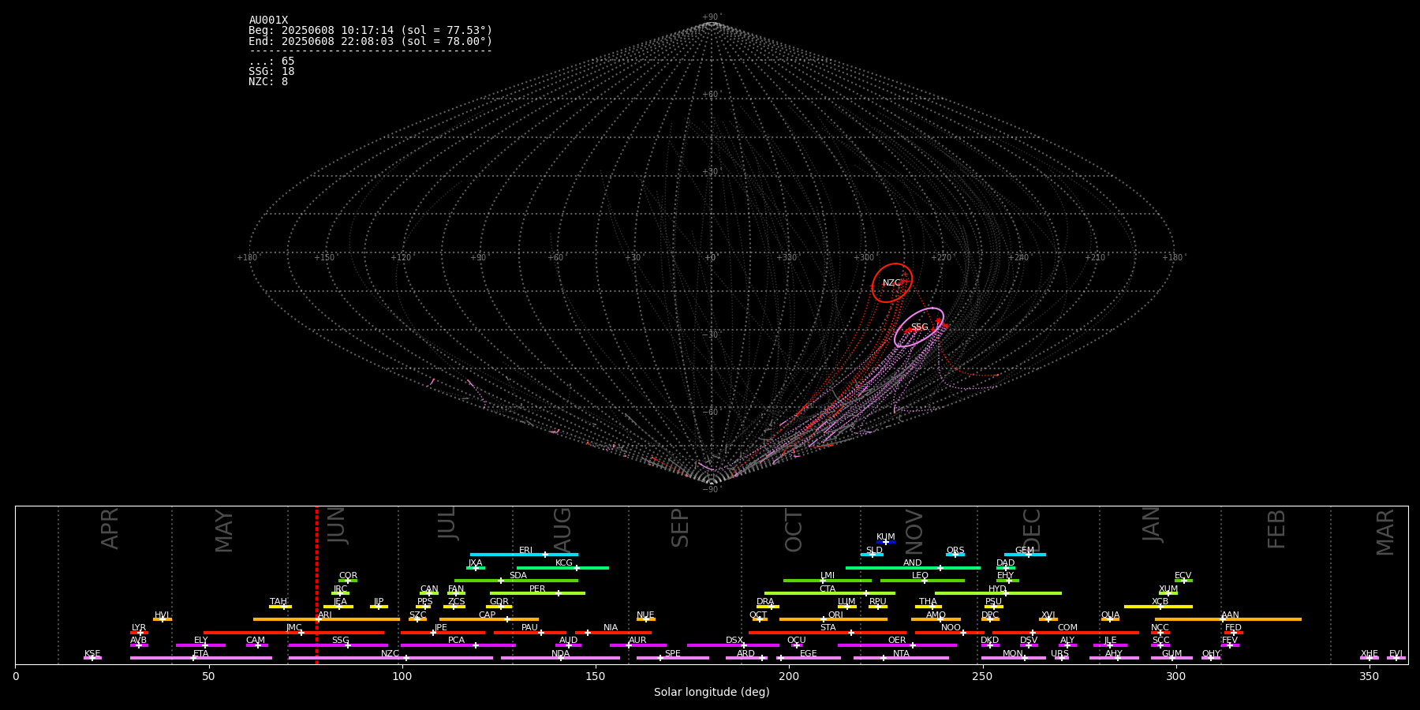
Task: Click the orange ARI shower bar
Action: pos(327,619)
